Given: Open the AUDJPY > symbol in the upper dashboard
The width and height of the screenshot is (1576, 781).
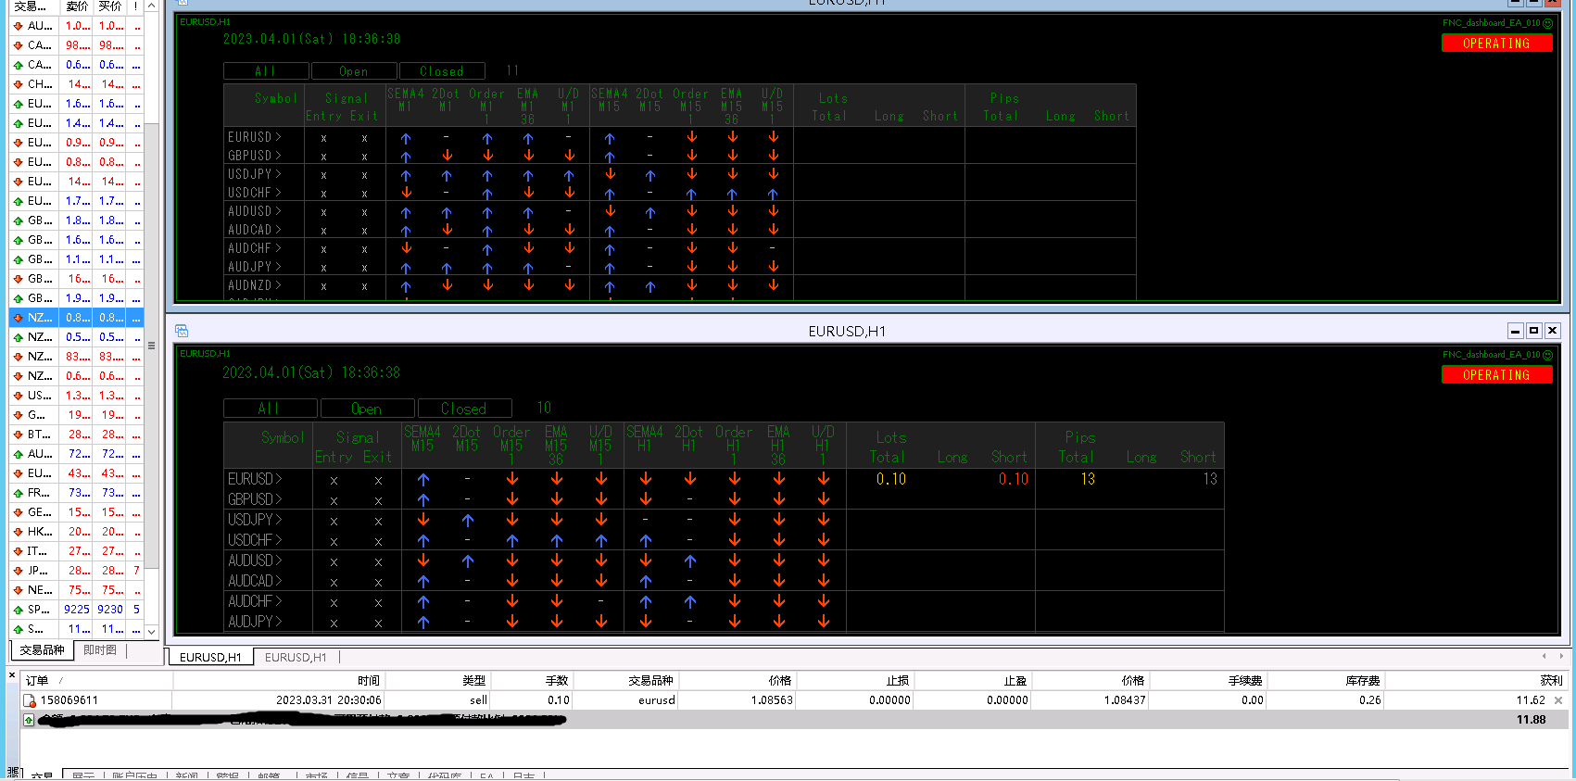Looking at the screenshot, I should coord(255,267).
